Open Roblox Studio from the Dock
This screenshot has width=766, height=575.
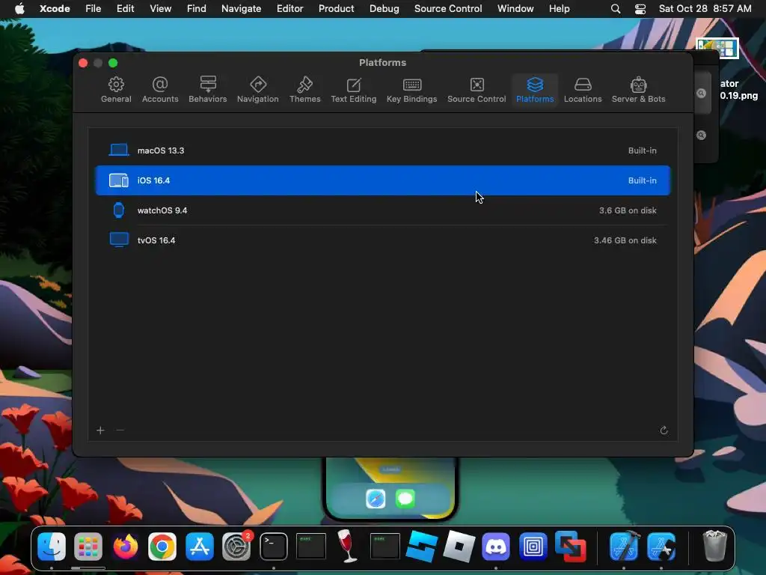click(x=422, y=546)
